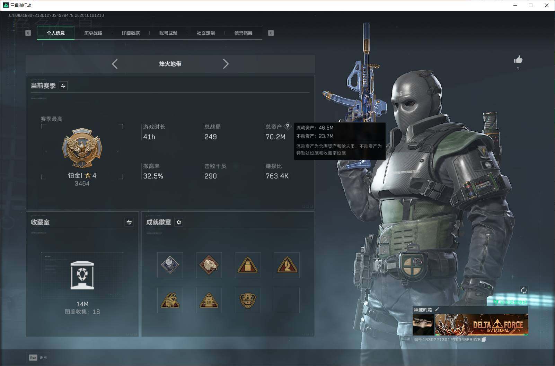This screenshot has height=366, width=555.
Task: Click the 游戏时长 value 41h
Action: click(x=149, y=137)
